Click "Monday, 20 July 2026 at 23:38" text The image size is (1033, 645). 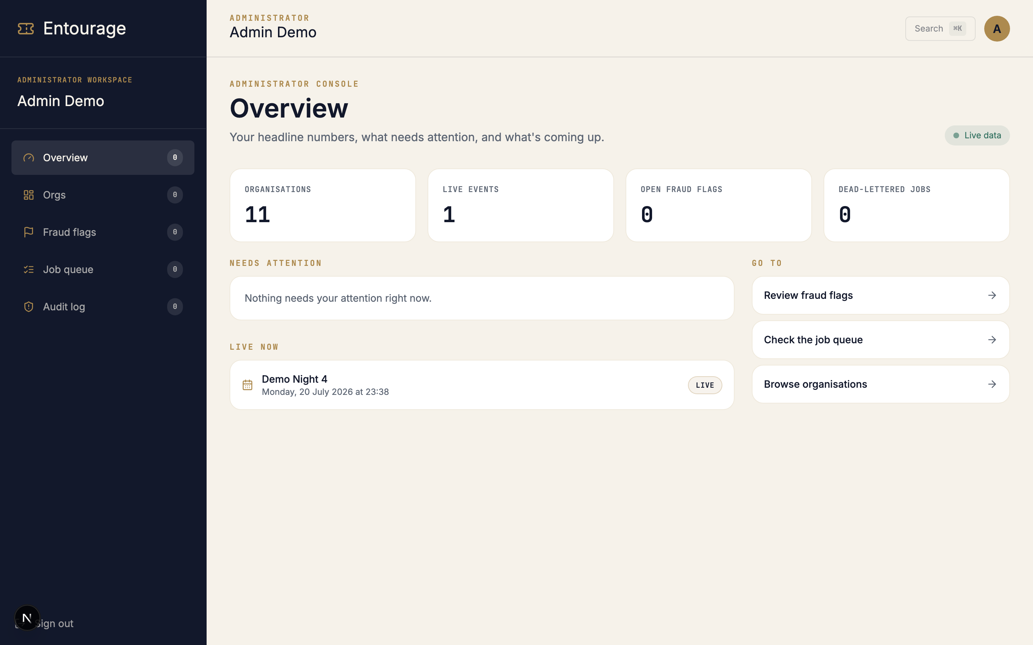(325, 392)
